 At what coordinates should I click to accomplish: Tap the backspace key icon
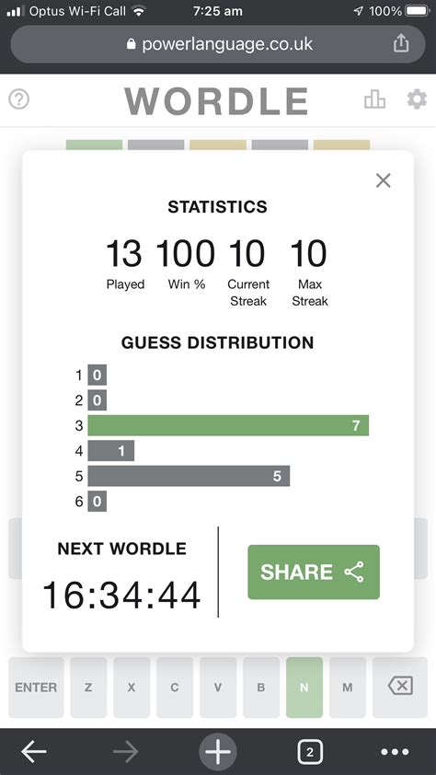click(x=400, y=687)
